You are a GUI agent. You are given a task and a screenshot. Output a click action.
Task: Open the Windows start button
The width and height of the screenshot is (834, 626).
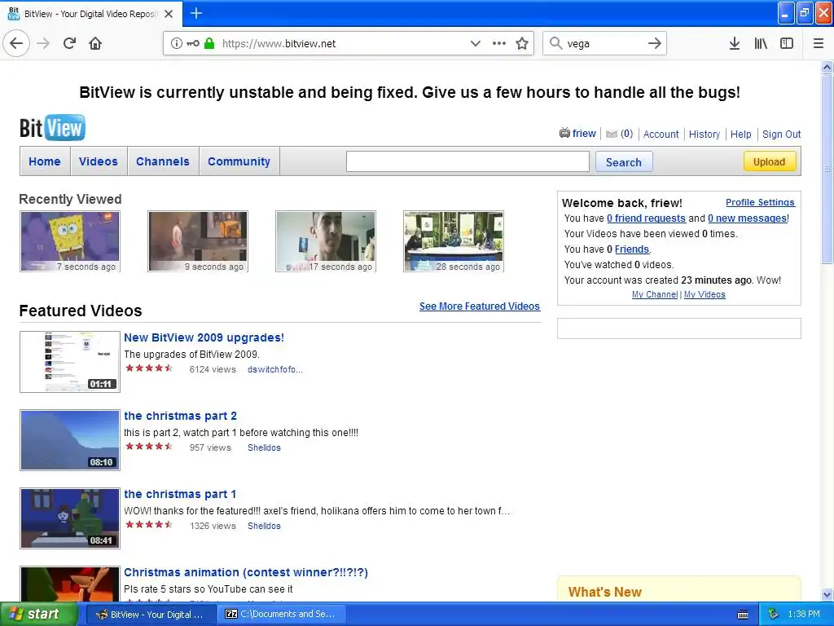pyautogui.click(x=38, y=615)
